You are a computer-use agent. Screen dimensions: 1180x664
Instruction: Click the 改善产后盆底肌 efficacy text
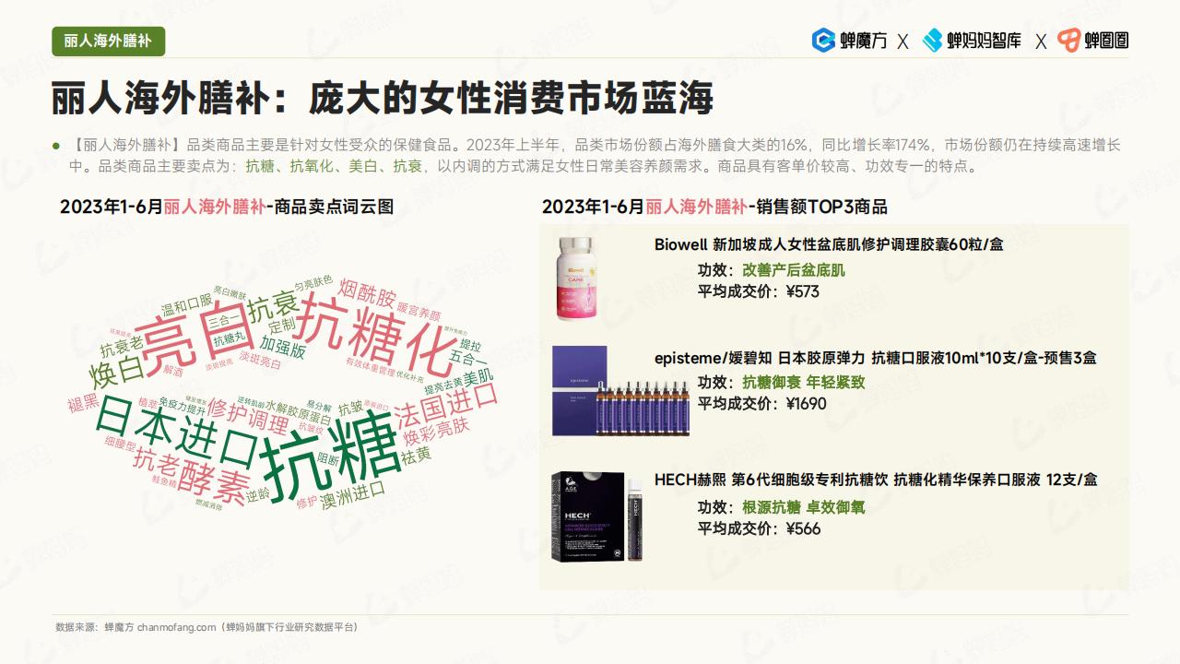pos(794,270)
